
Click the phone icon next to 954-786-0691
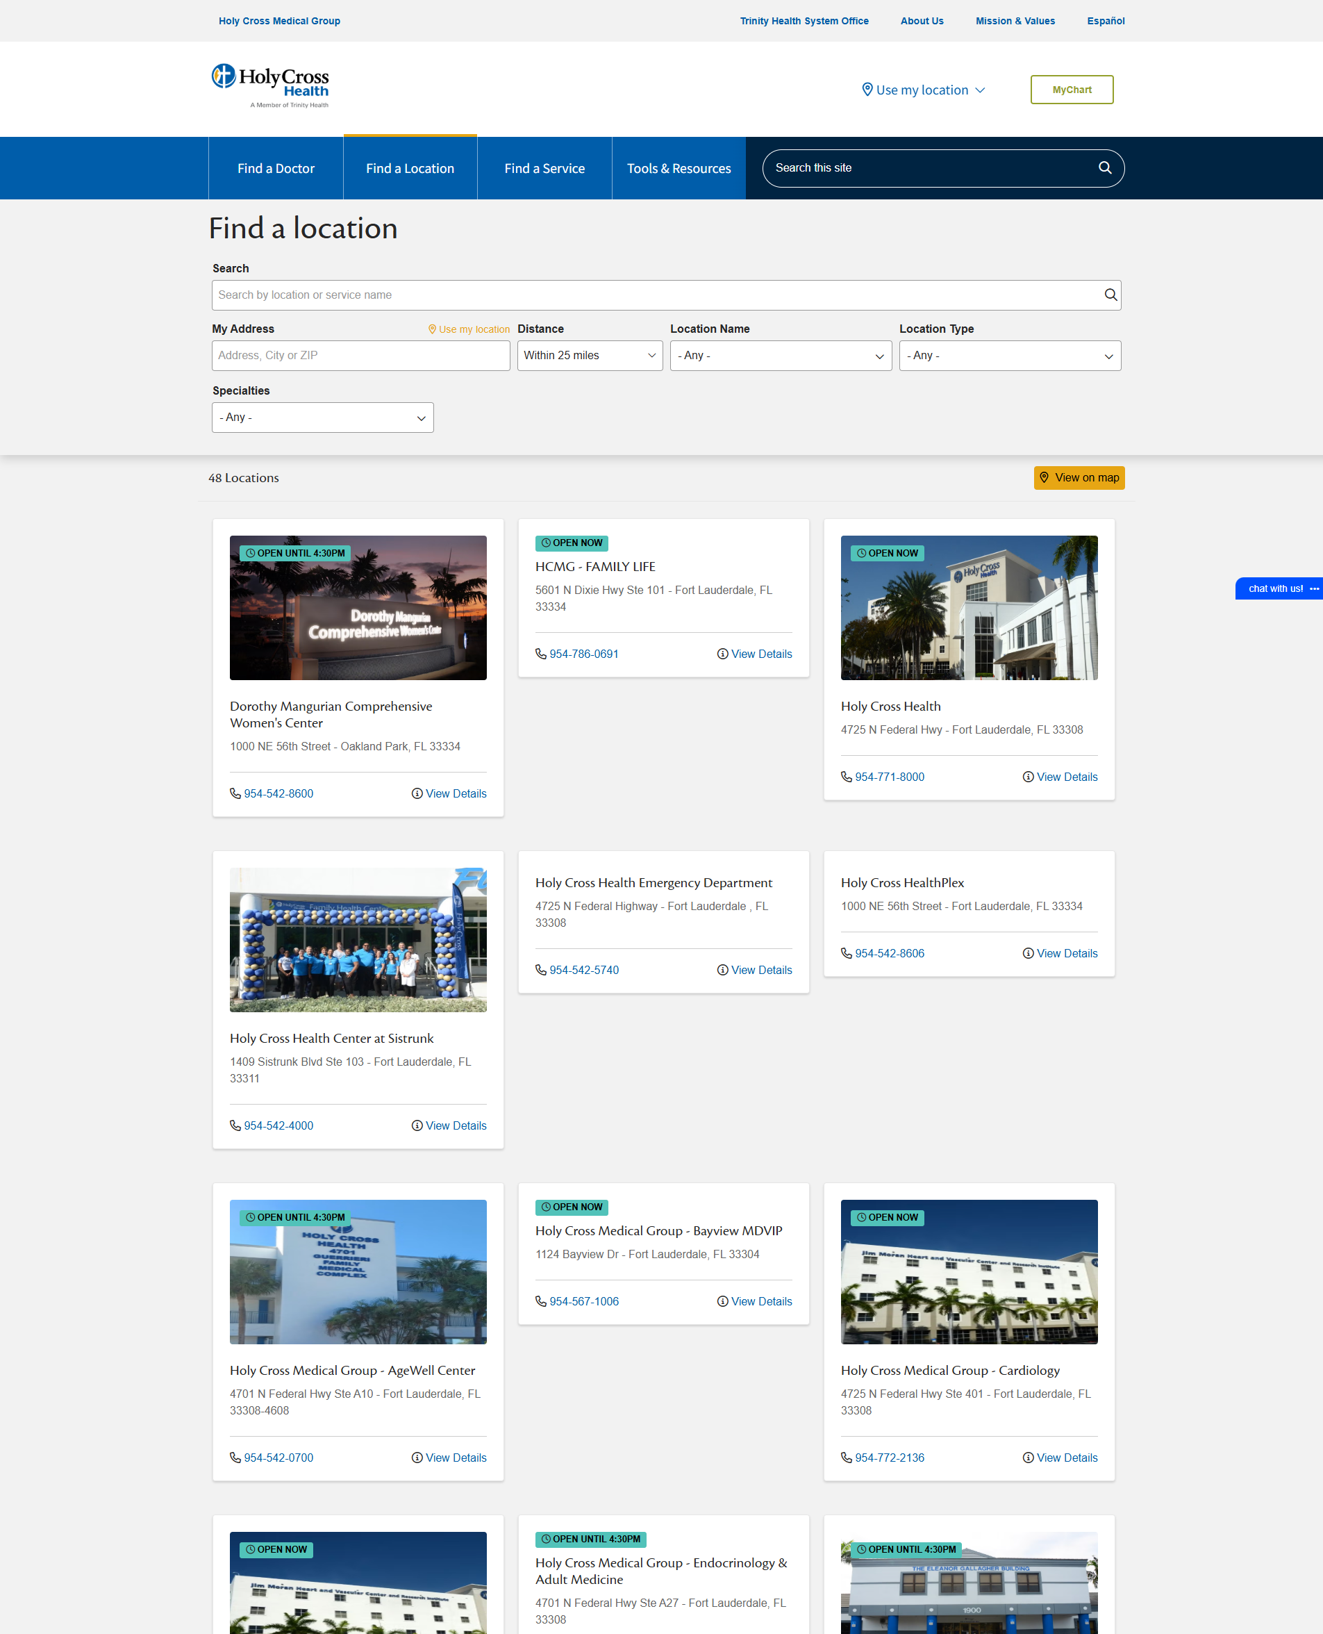pyautogui.click(x=541, y=654)
